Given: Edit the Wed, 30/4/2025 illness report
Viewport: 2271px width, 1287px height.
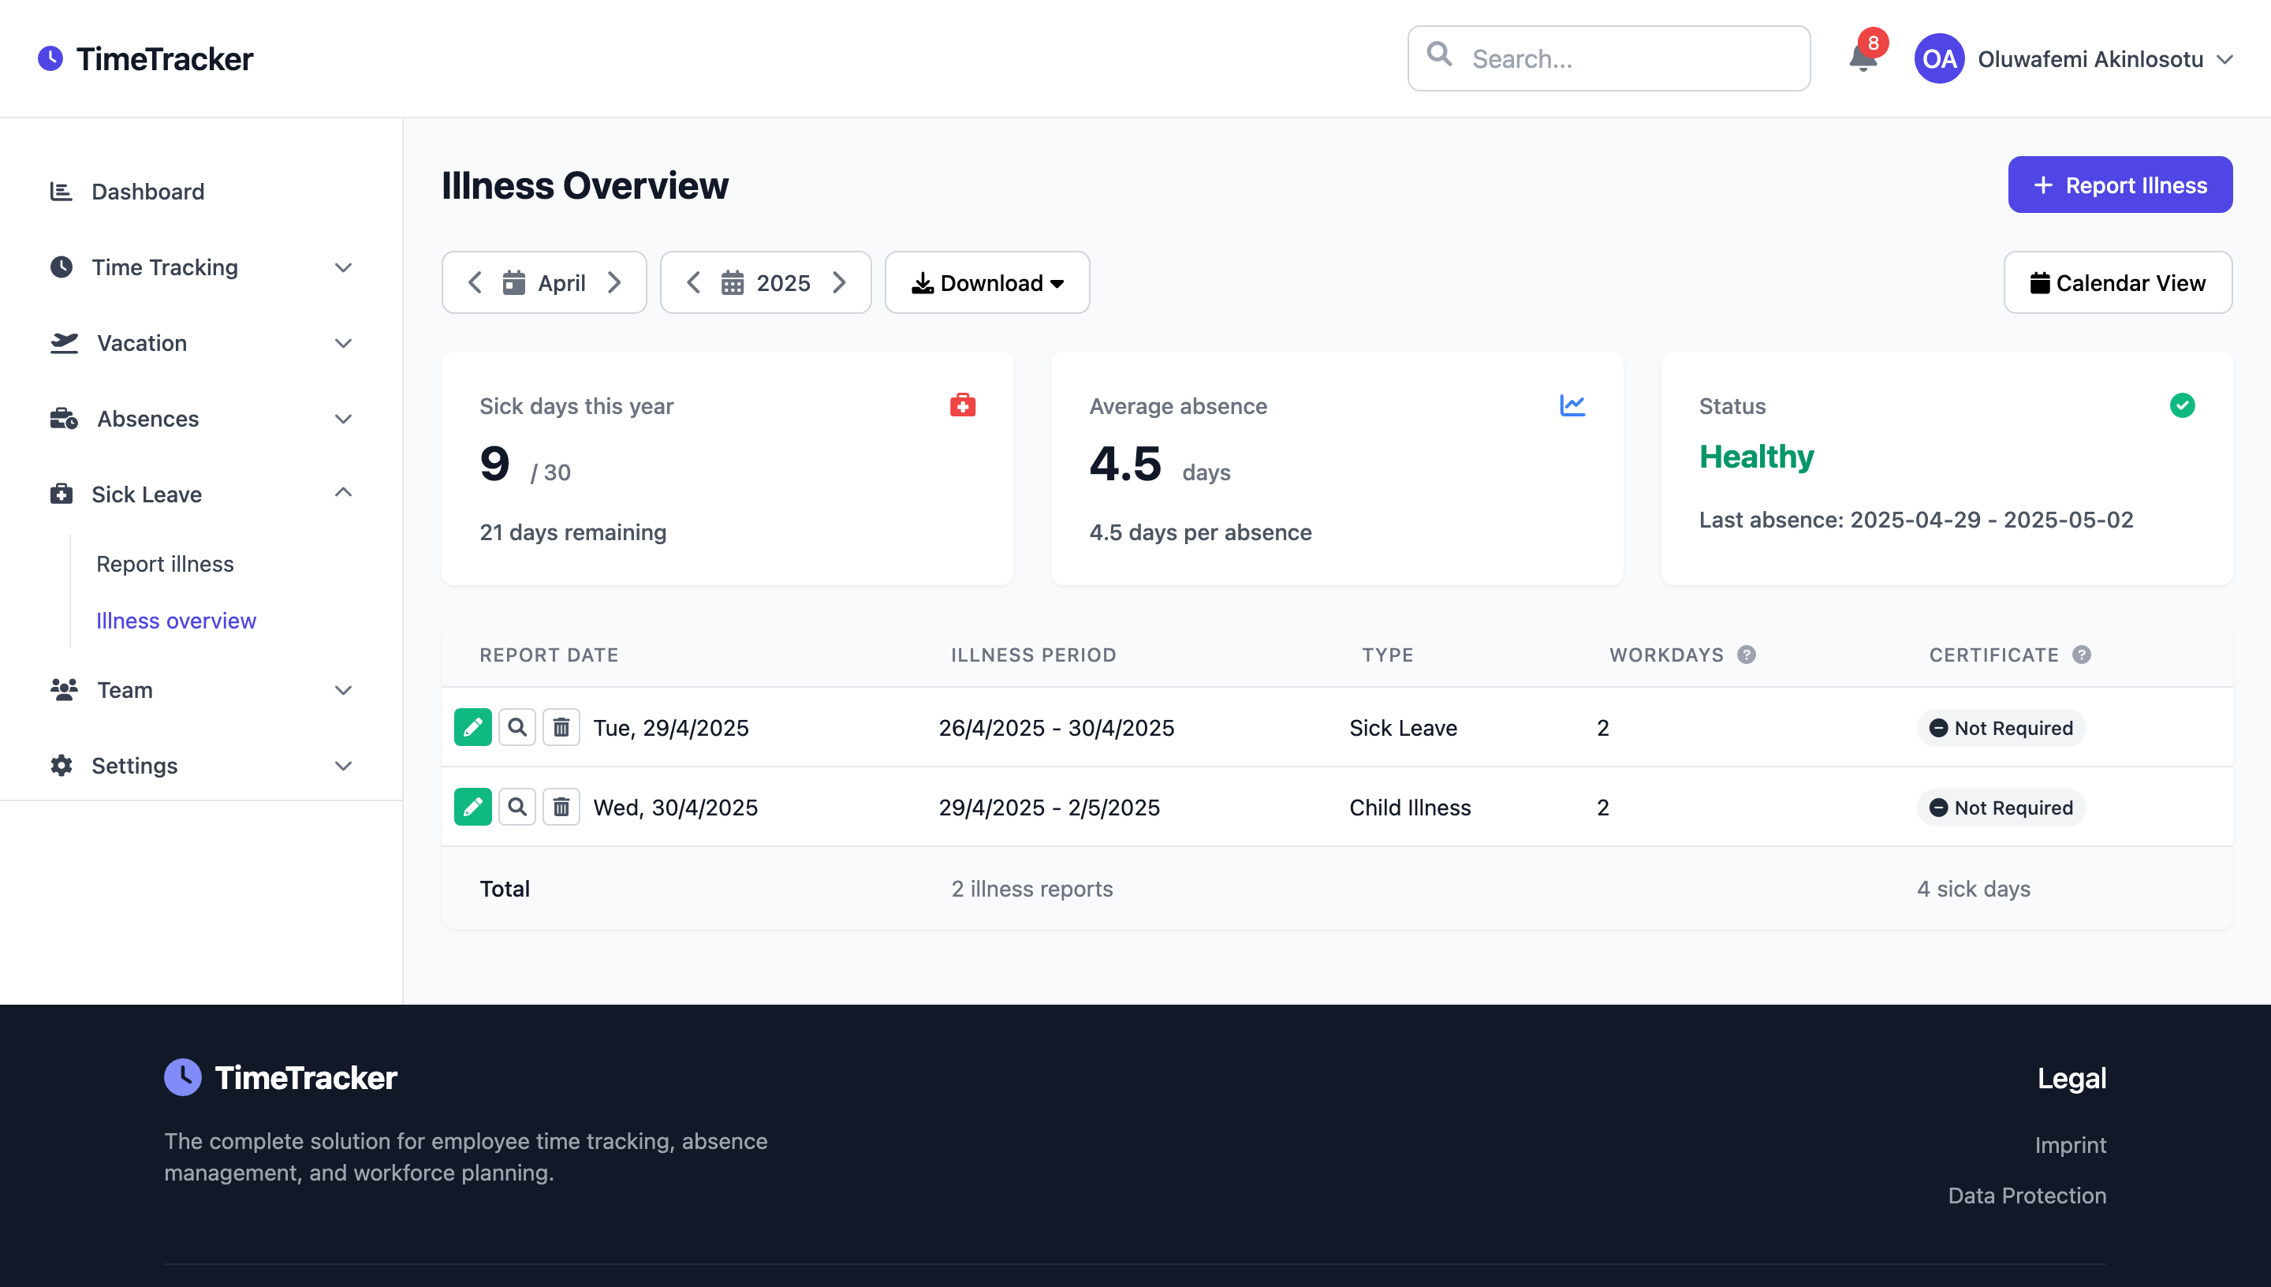Looking at the screenshot, I should pos(473,807).
